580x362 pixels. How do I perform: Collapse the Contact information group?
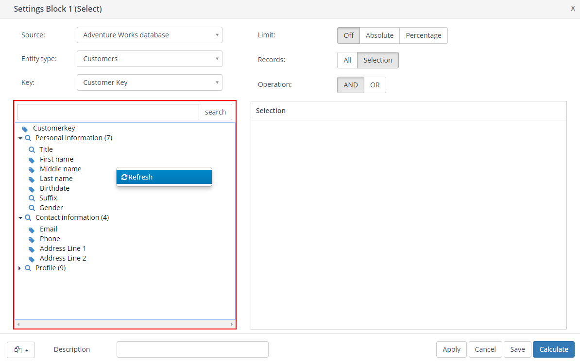pyautogui.click(x=20, y=218)
